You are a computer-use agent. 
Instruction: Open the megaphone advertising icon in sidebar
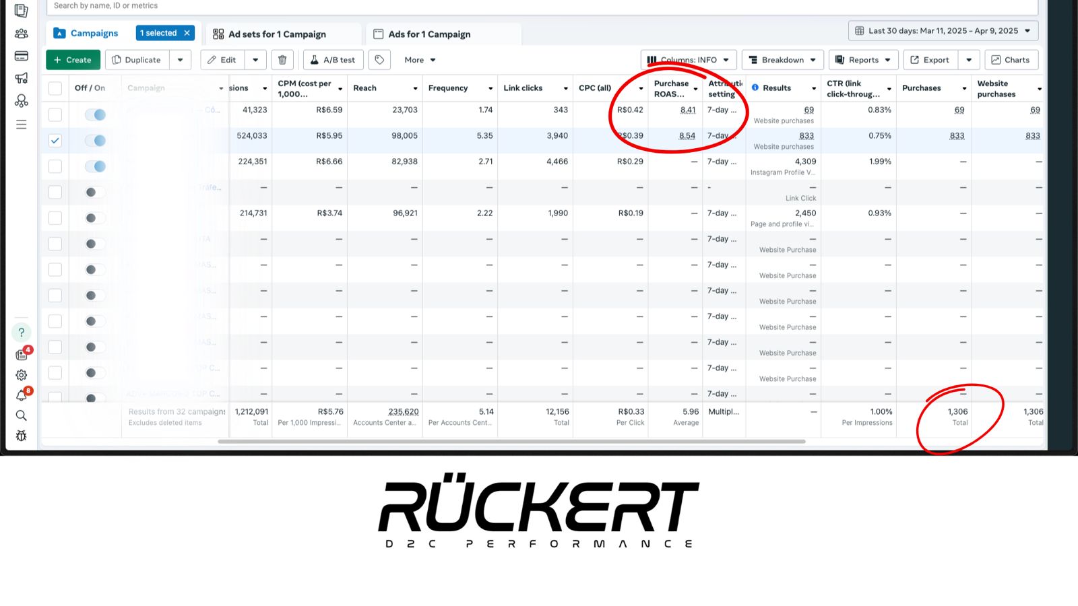coord(22,78)
